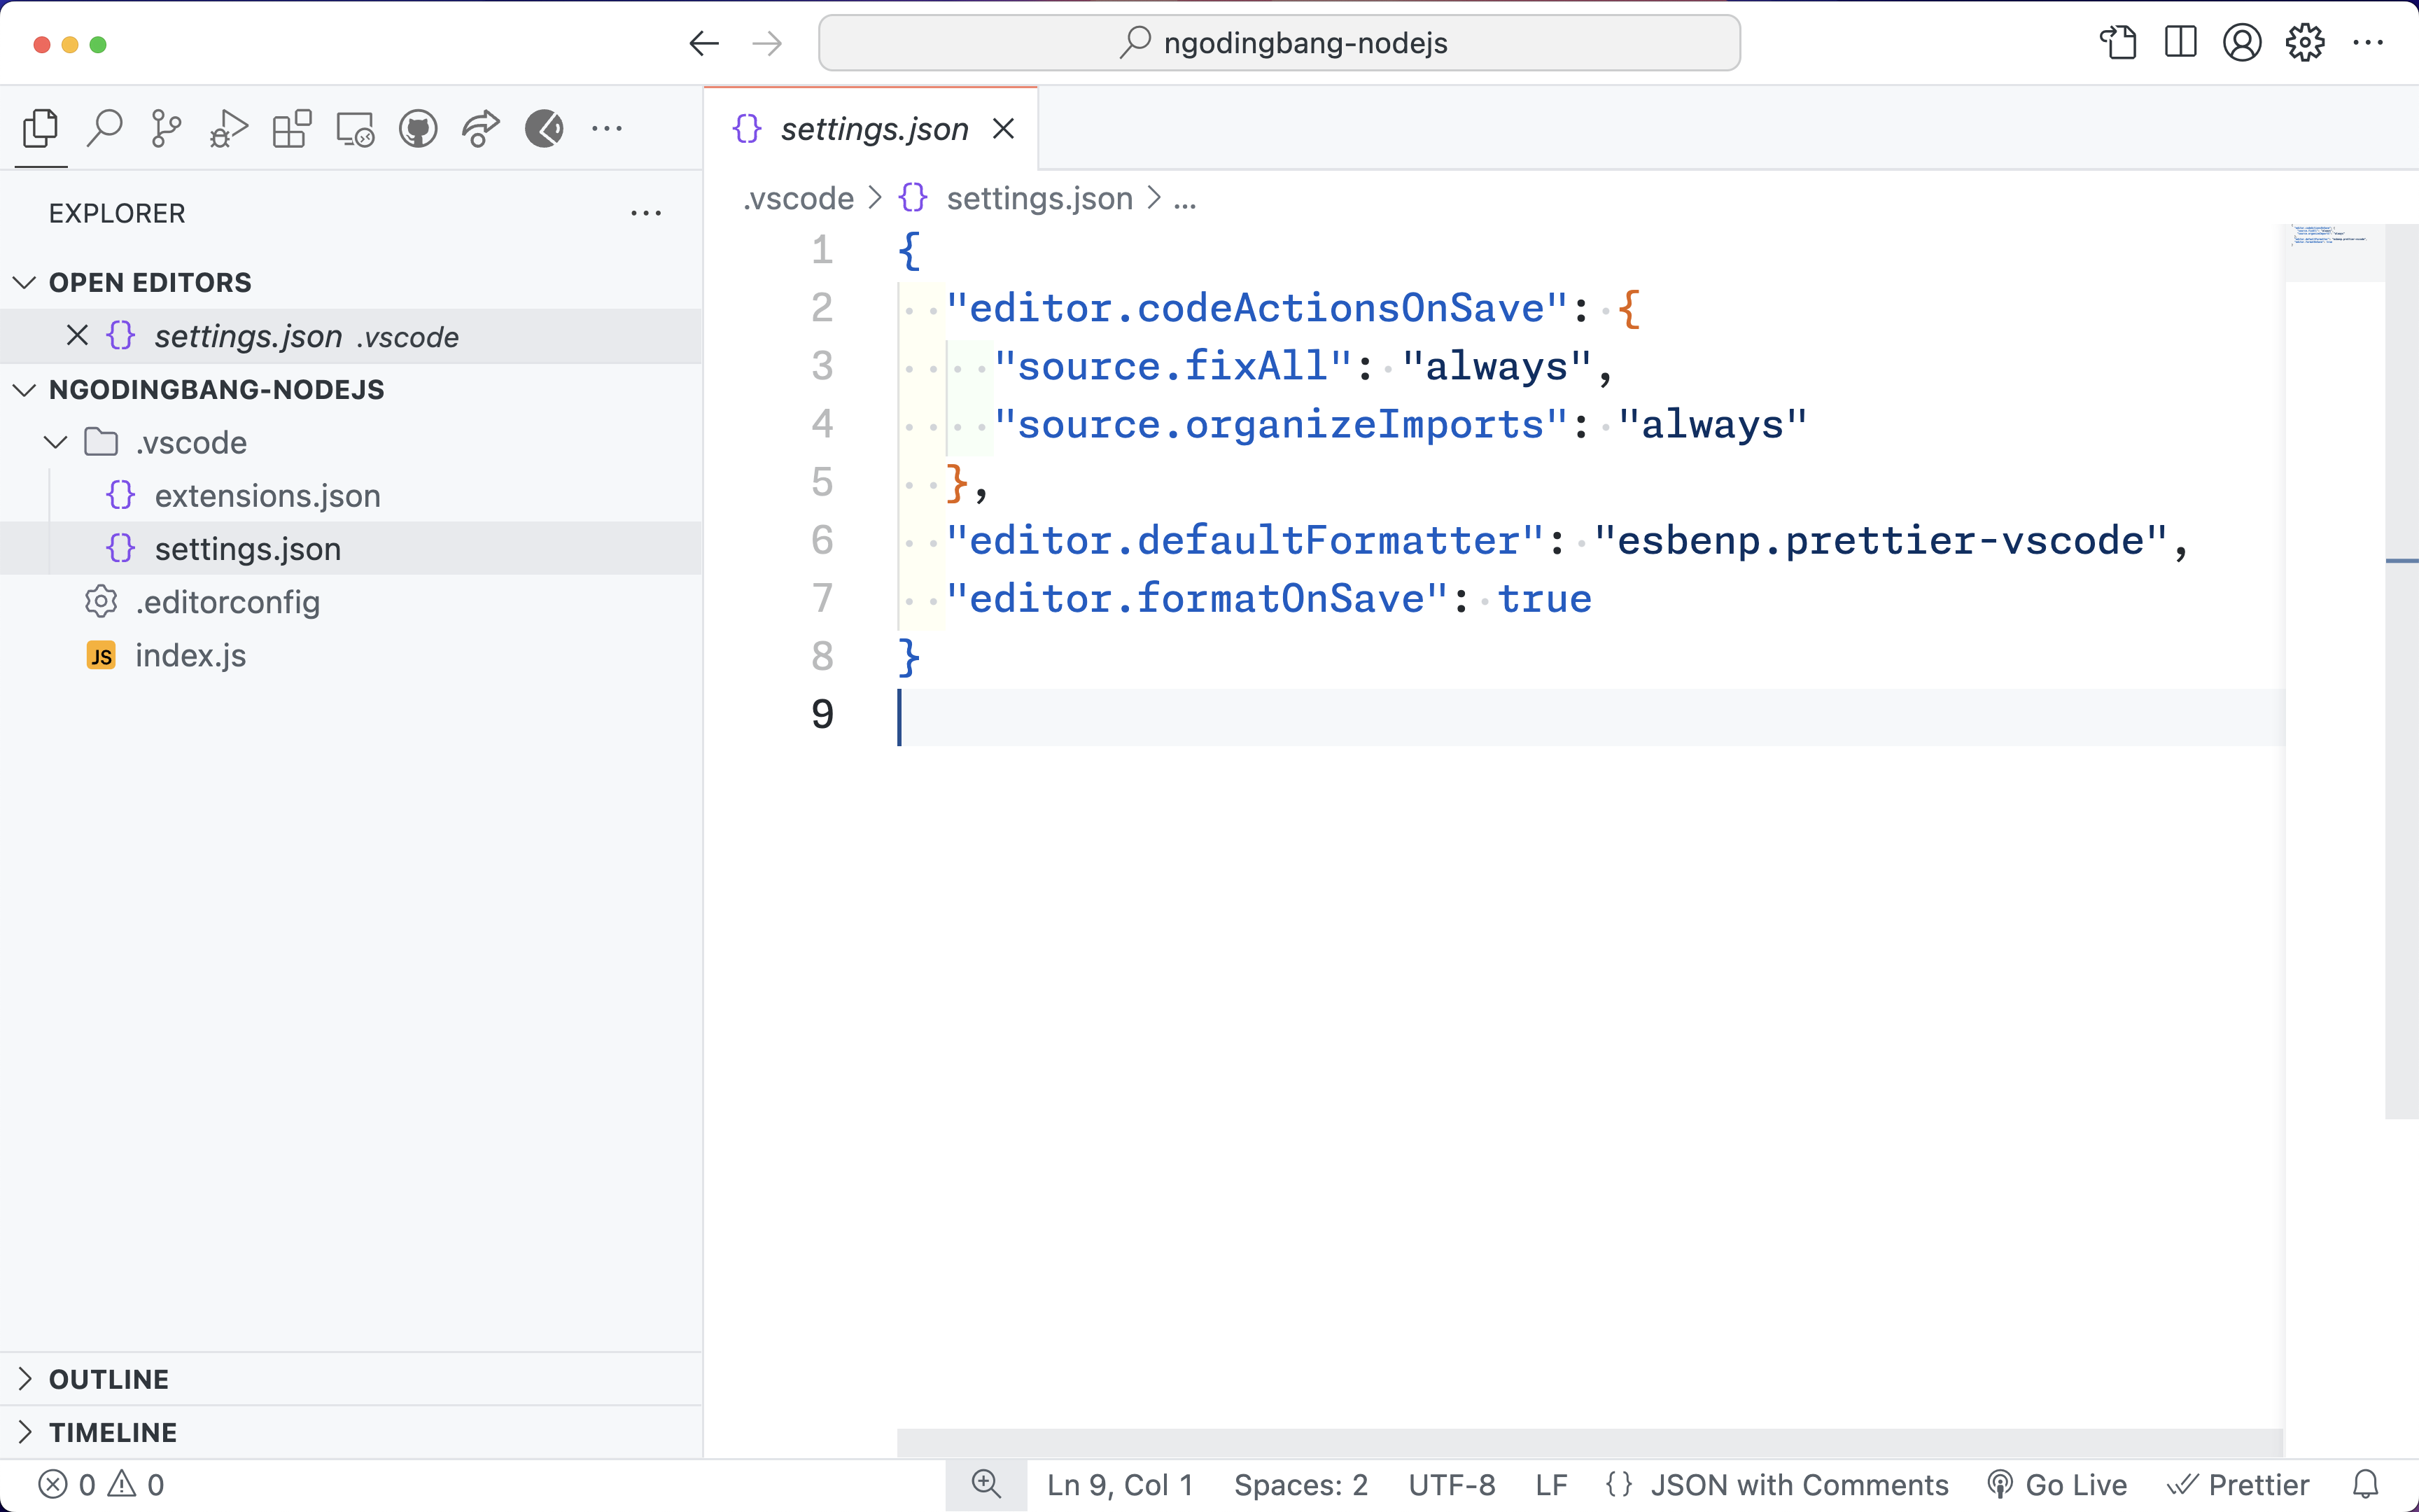The image size is (2419, 1512).
Task: Go back with the left arrow
Action: coord(705,43)
